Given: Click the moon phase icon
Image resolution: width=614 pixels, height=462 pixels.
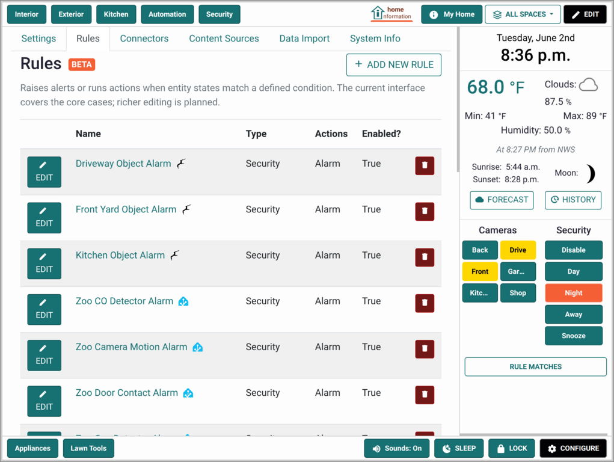Looking at the screenshot, I should click(591, 173).
